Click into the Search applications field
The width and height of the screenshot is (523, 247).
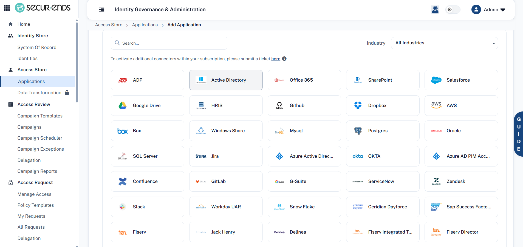pos(169,43)
